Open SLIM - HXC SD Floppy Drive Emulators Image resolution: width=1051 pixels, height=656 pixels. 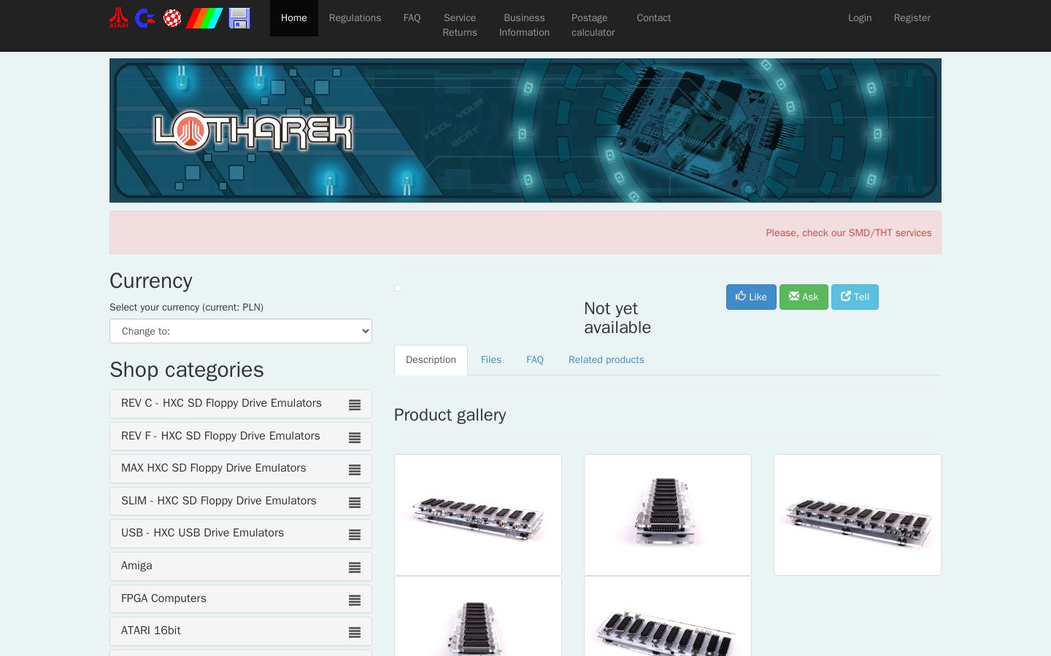pyautogui.click(x=219, y=501)
